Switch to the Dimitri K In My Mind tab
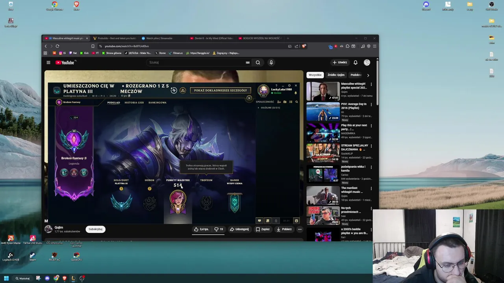Image resolution: width=504 pixels, height=283 pixels. click(211, 38)
